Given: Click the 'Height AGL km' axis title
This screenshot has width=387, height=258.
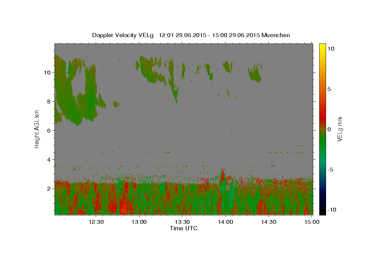Looking at the screenshot, I should click(x=37, y=129).
